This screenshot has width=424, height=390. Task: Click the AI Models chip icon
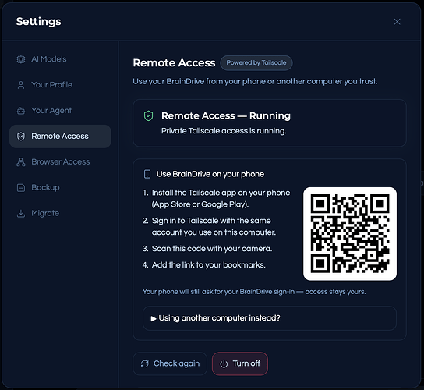(21, 59)
